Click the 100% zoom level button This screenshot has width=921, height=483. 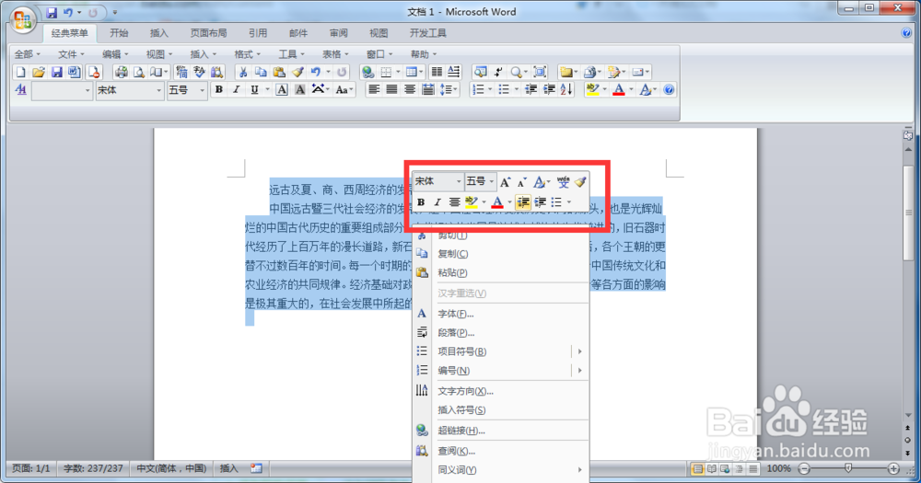[779, 468]
